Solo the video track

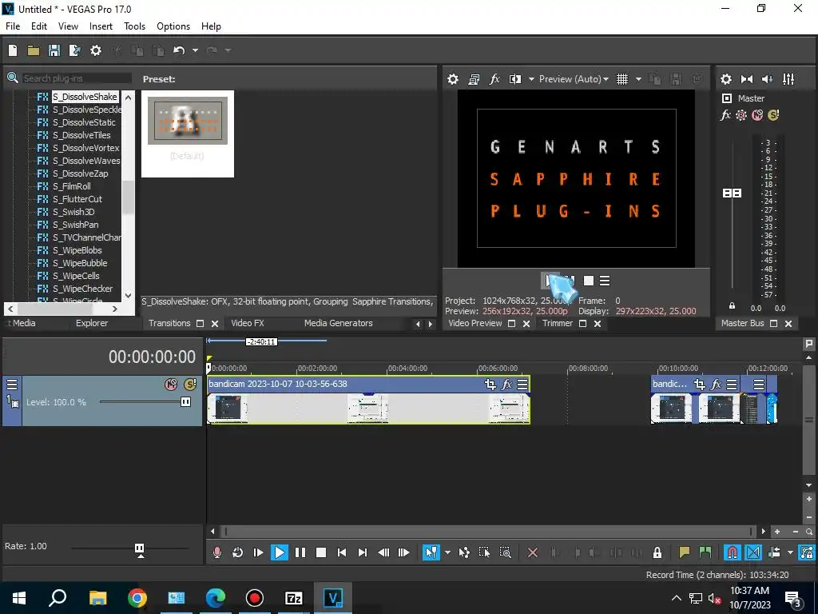click(x=190, y=385)
